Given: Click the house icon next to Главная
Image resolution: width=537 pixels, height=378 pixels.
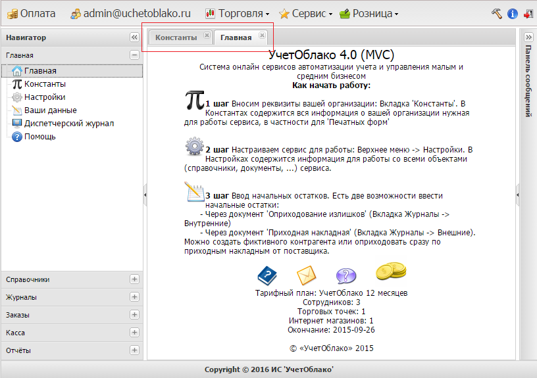Looking at the screenshot, I should coord(17,71).
